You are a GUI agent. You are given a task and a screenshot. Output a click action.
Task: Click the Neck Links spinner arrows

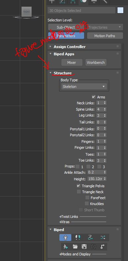(x=105, y=103)
